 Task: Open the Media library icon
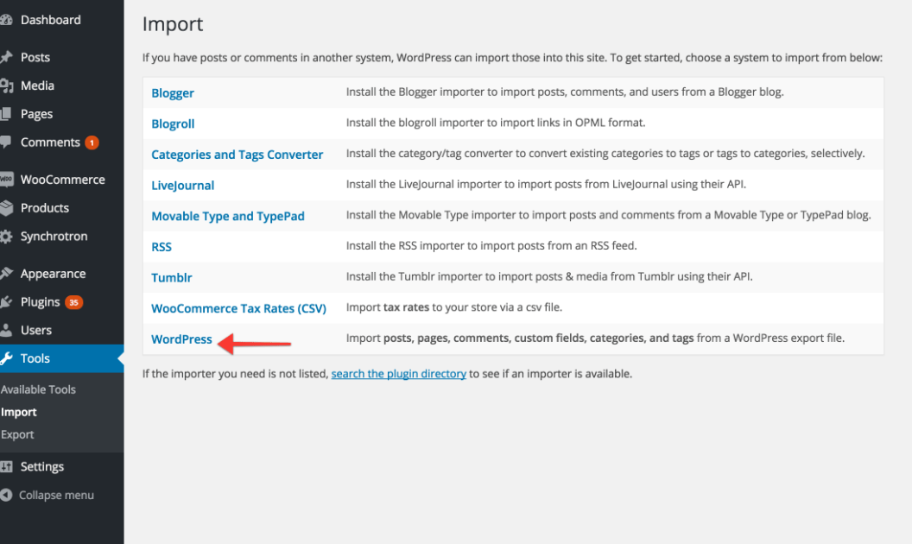[x=12, y=85]
